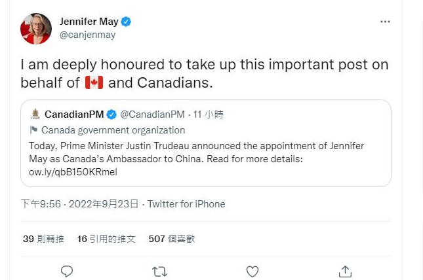Click the CanadianPM account name
The height and width of the screenshot is (280, 423).
tap(73, 114)
